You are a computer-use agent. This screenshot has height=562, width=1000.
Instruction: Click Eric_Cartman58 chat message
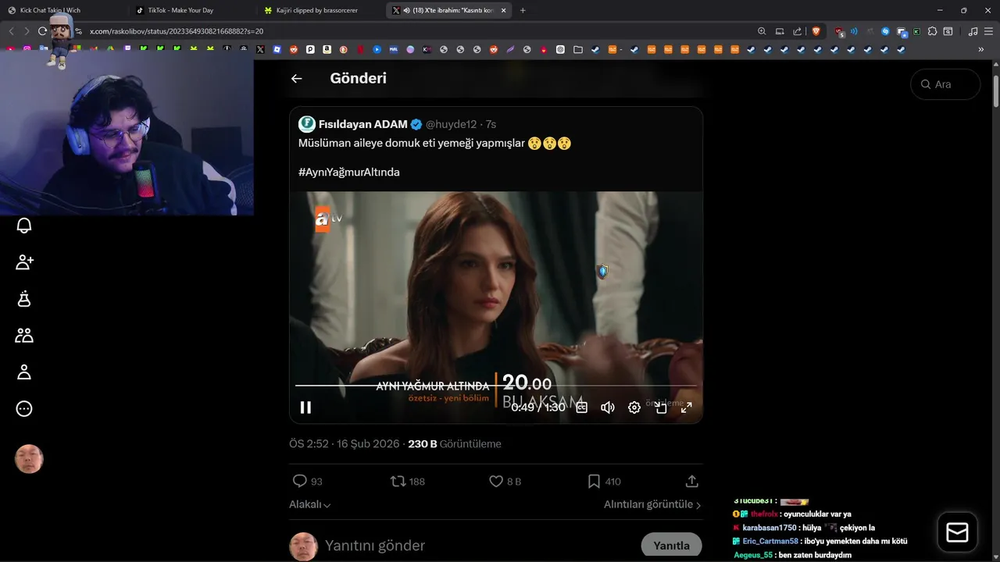820,541
